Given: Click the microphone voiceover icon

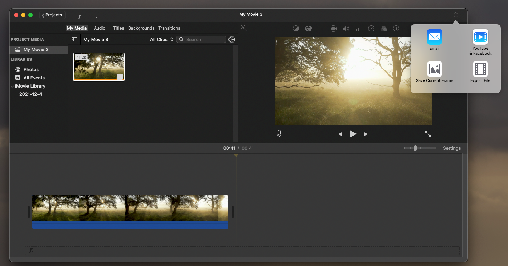Looking at the screenshot, I should pyautogui.click(x=279, y=134).
